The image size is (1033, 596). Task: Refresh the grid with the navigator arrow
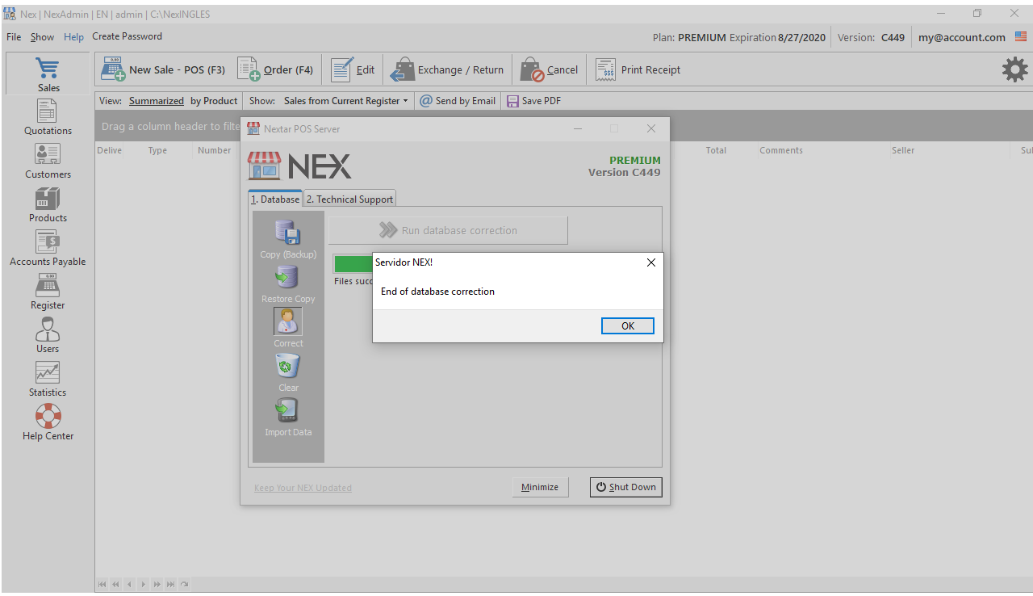point(184,584)
